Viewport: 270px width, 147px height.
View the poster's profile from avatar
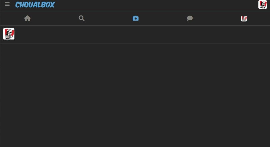(9, 34)
